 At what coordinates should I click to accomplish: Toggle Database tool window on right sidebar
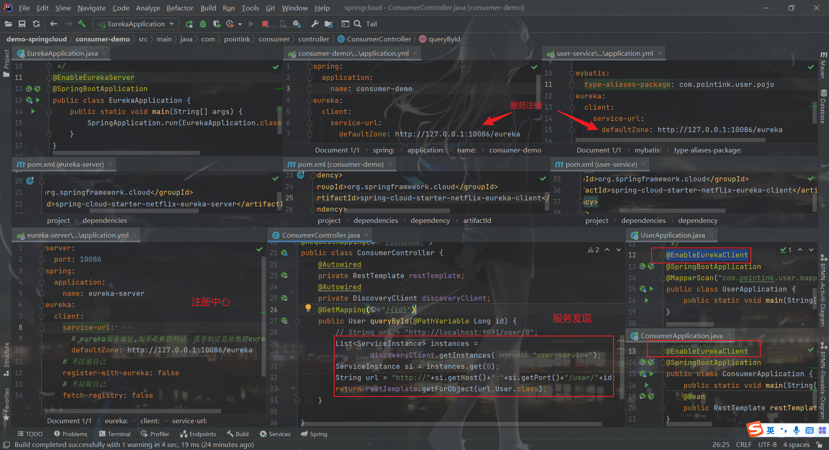pyautogui.click(x=823, y=107)
